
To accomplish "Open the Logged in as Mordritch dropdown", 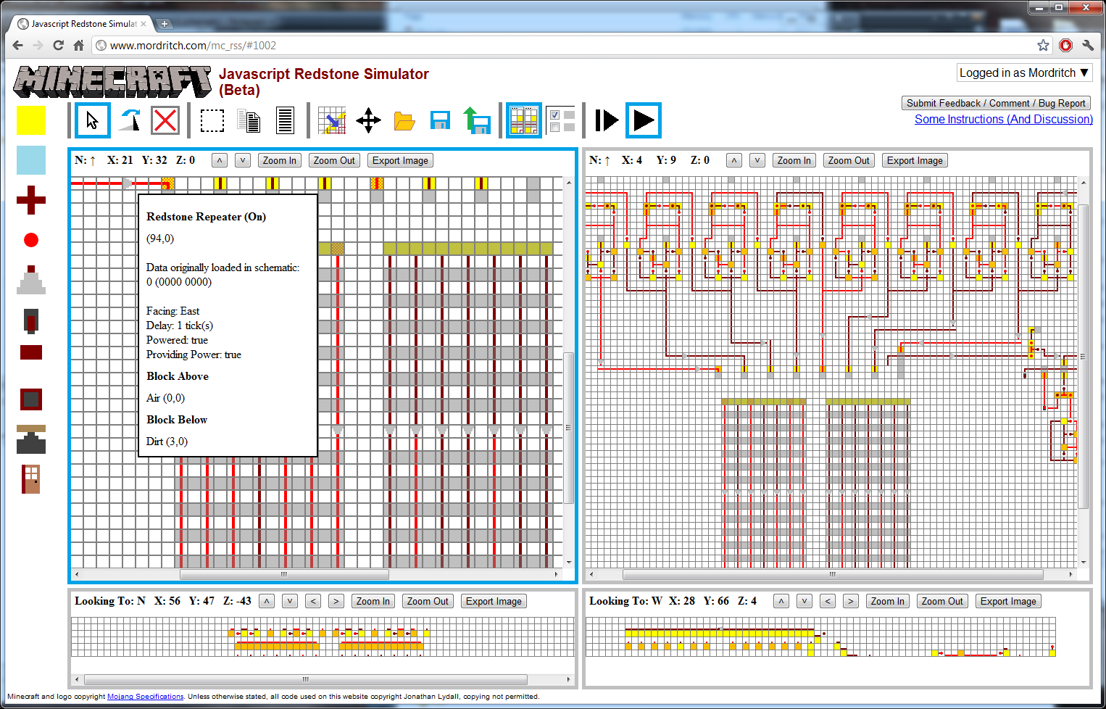I will point(1024,72).
